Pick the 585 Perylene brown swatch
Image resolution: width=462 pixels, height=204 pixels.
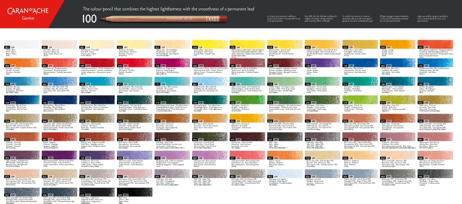click(x=247, y=63)
